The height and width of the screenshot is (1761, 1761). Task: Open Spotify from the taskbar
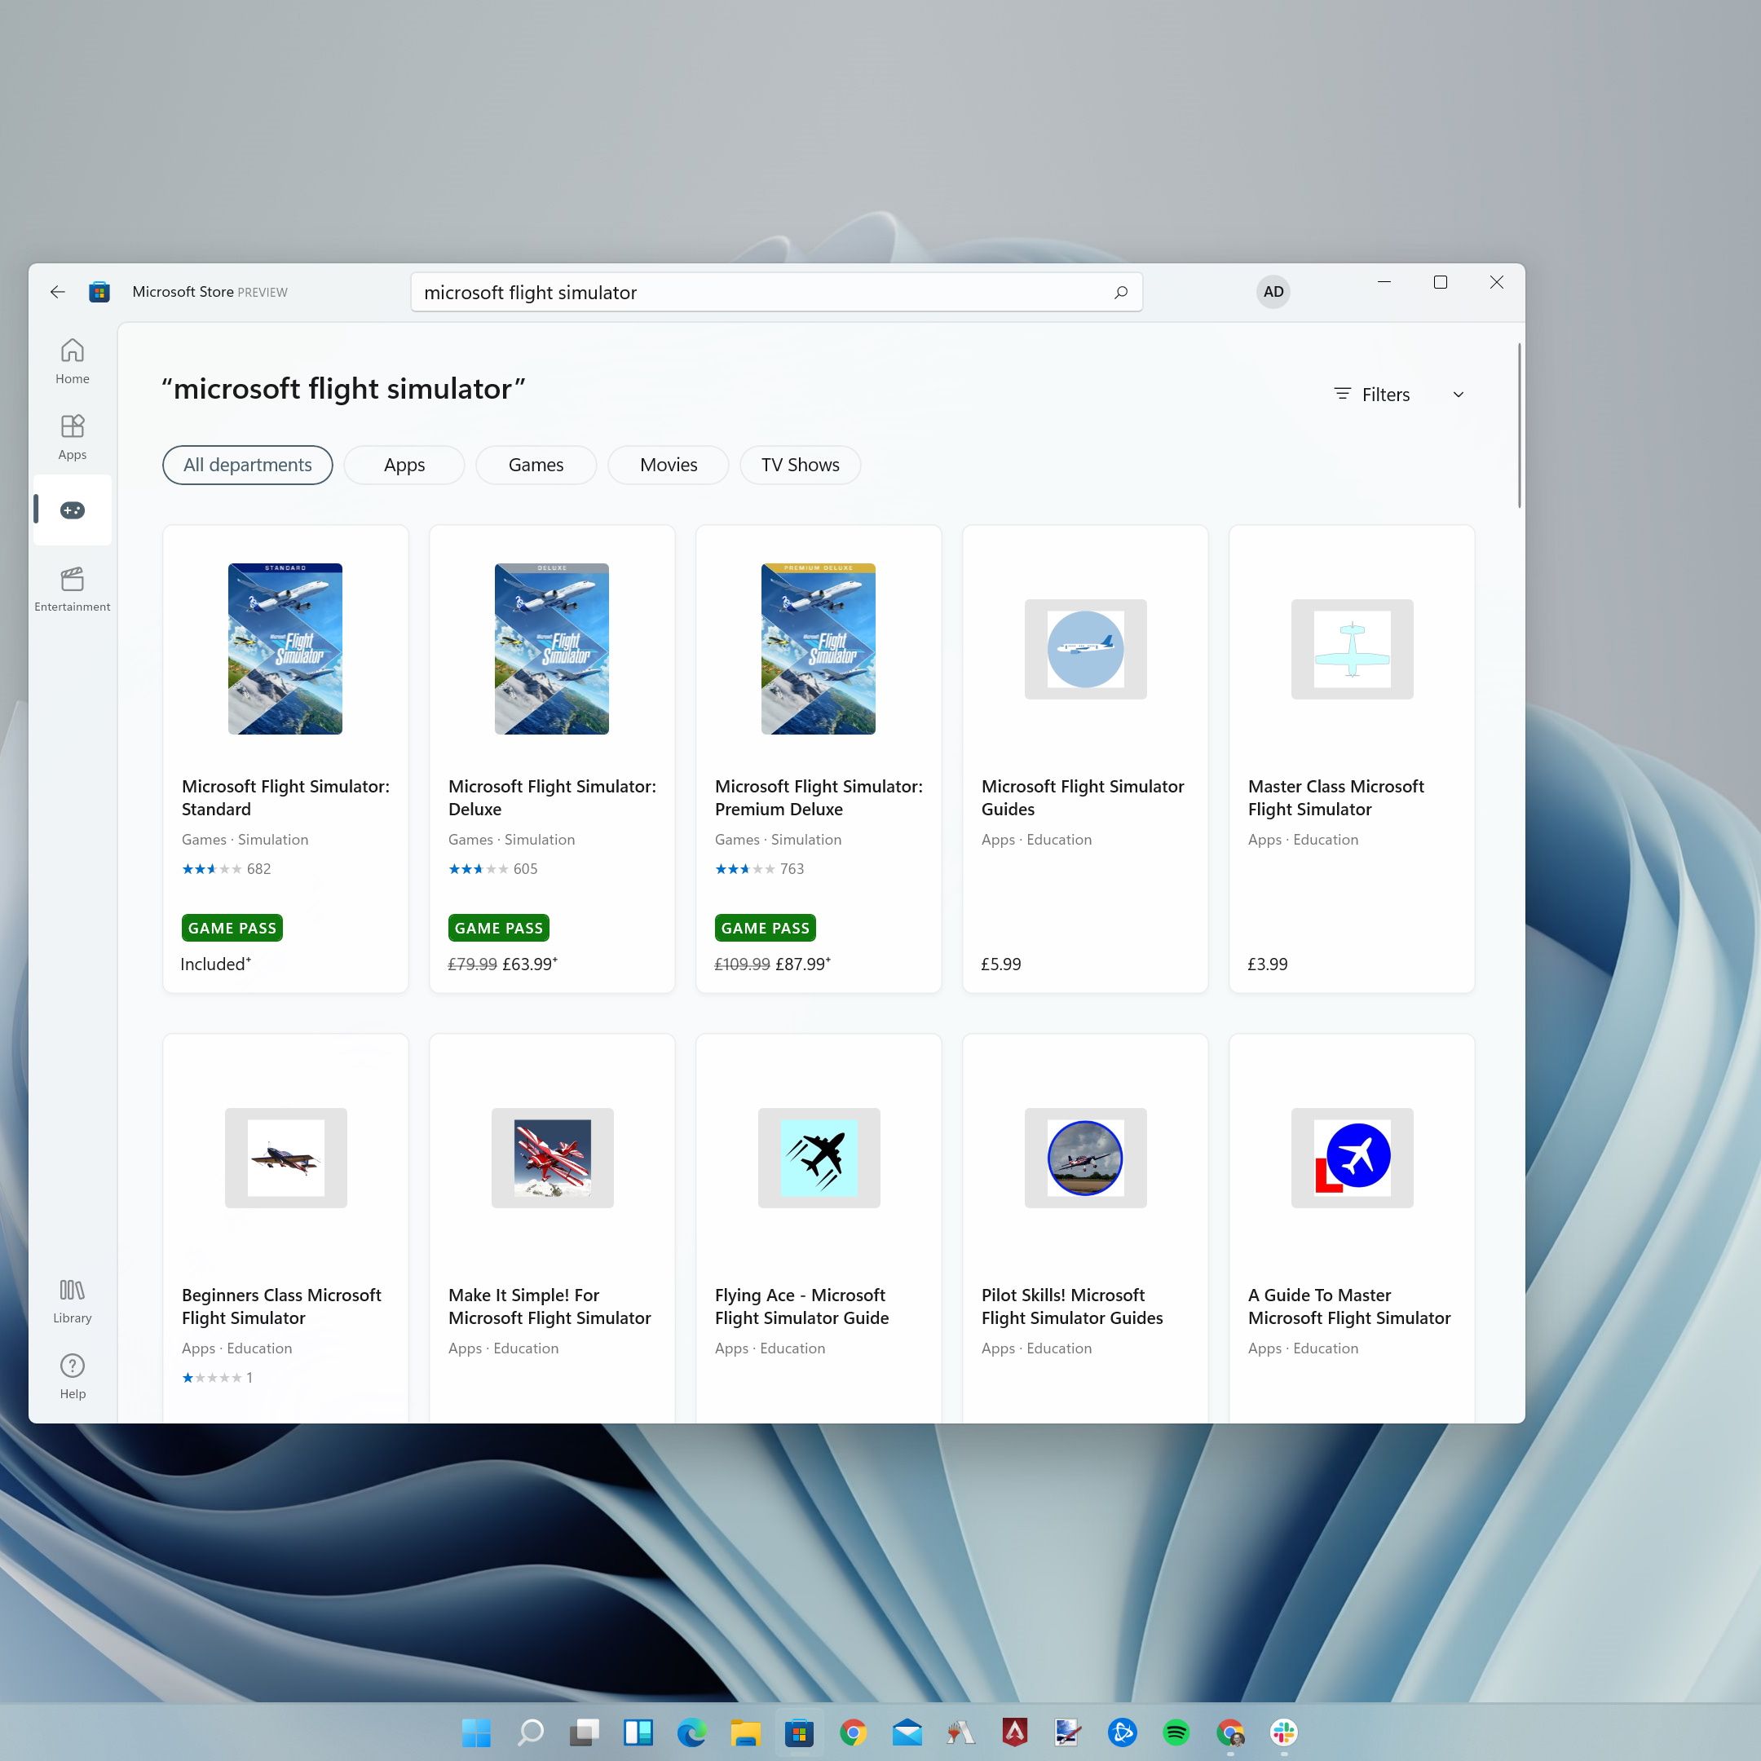click(x=1176, y=1732)
